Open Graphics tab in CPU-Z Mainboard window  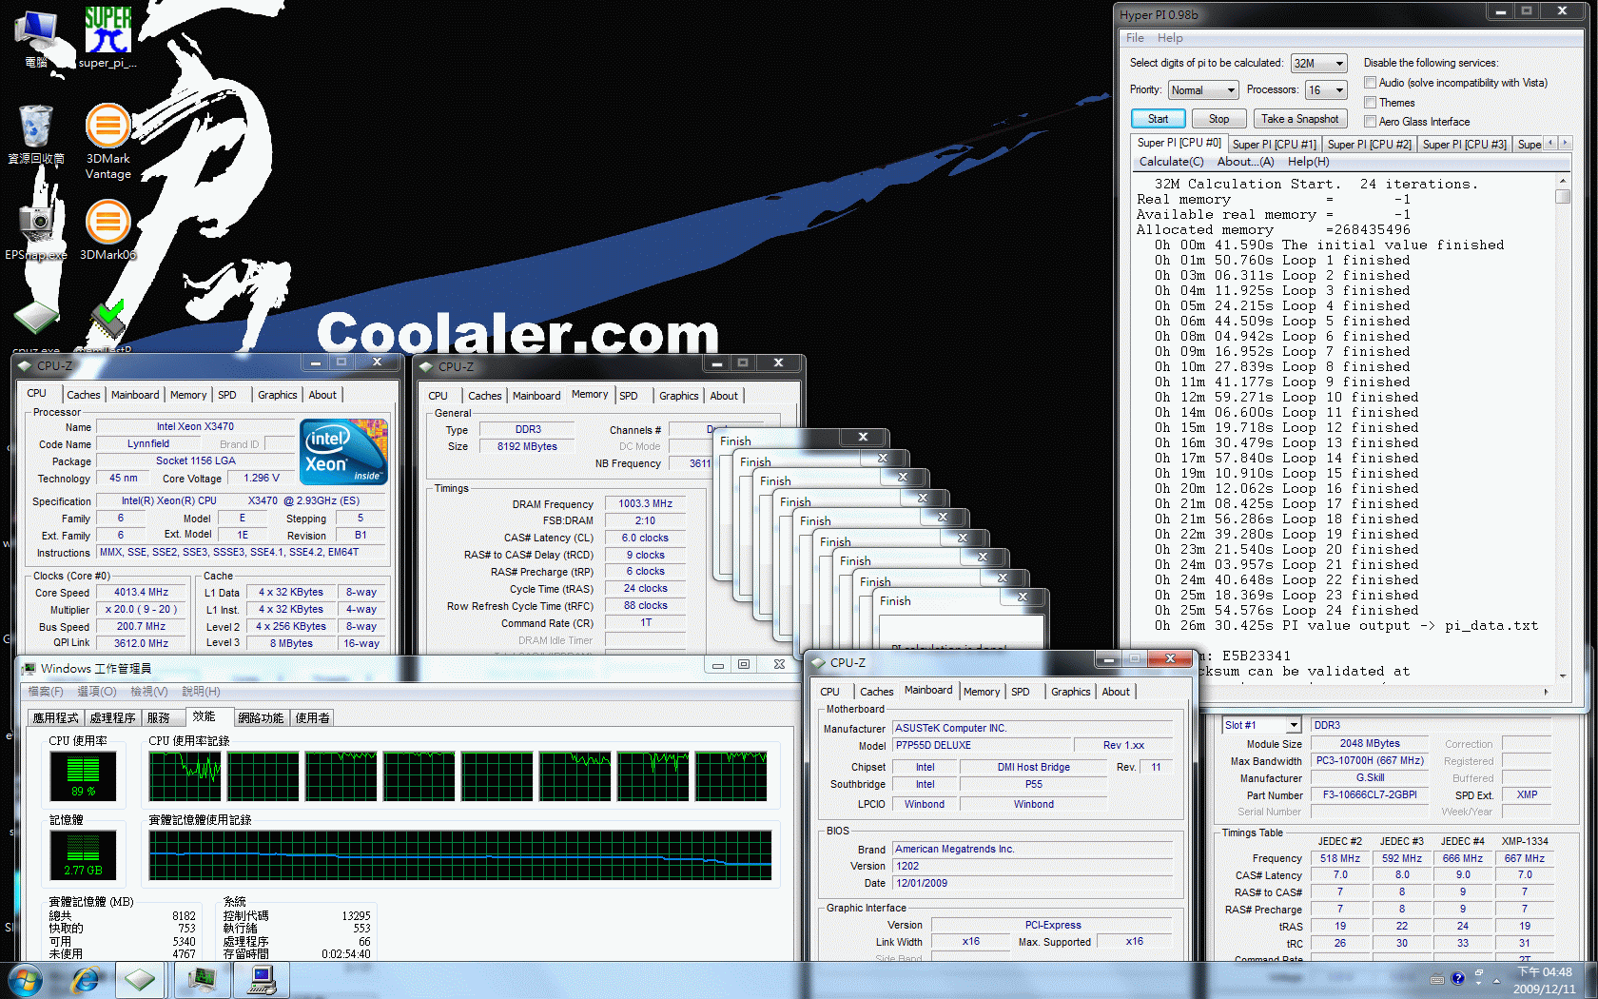click(x=1070, y=692)
